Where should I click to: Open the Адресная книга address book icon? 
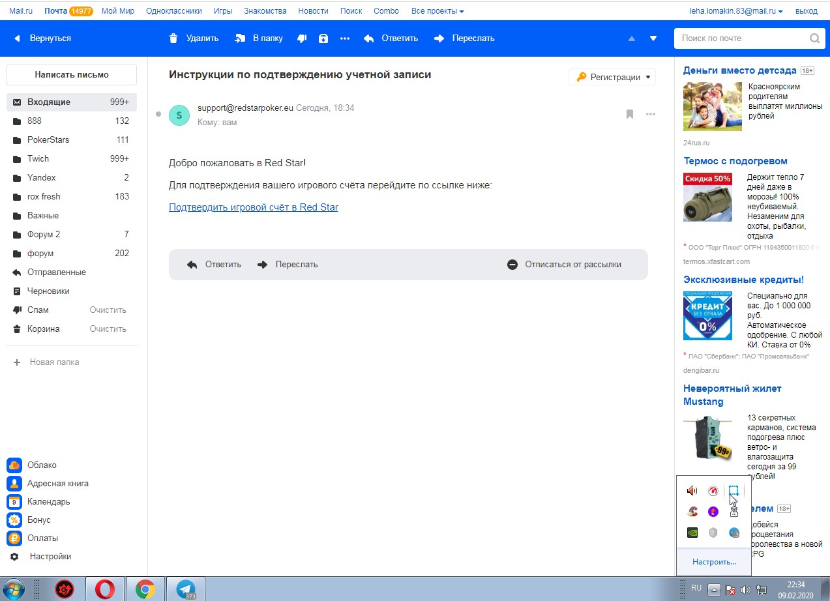(14, 484)
